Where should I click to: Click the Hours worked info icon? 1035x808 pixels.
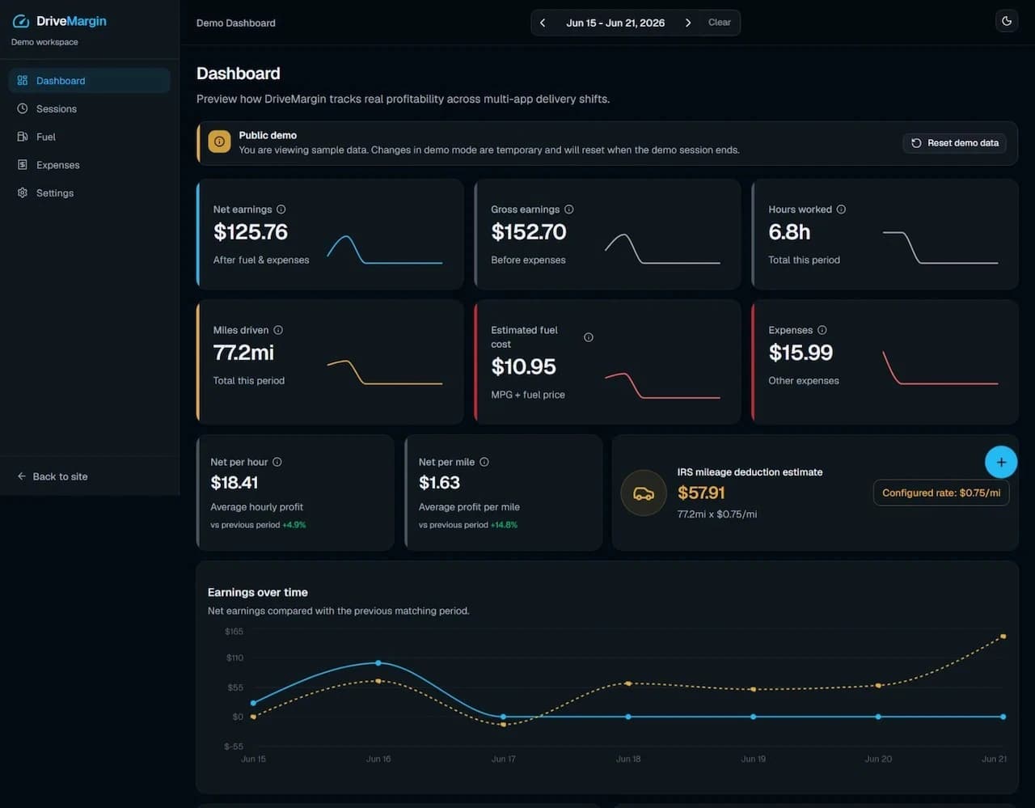pyautogui.click(x=841, y=209)
